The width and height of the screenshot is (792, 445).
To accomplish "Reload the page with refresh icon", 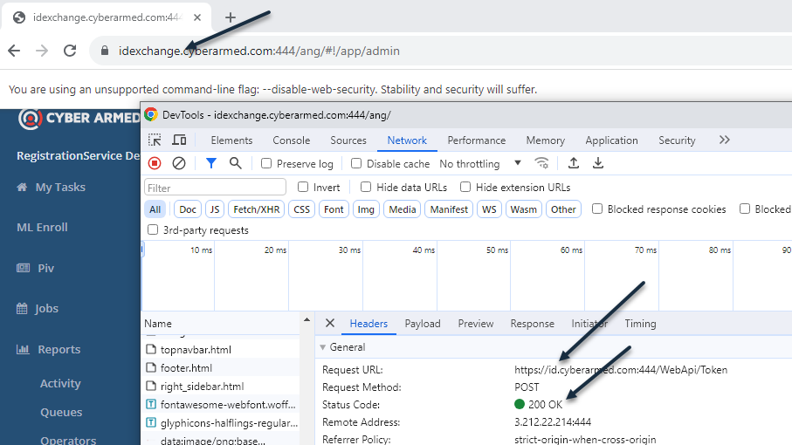I will [70, 51].
